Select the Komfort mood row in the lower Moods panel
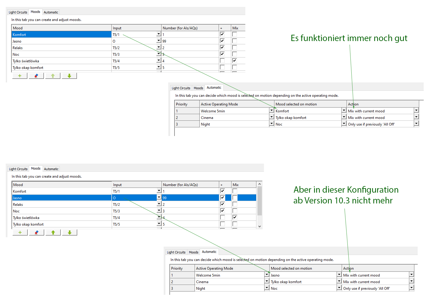This screenshot has height=302, width=427. (x=62, y=191)
